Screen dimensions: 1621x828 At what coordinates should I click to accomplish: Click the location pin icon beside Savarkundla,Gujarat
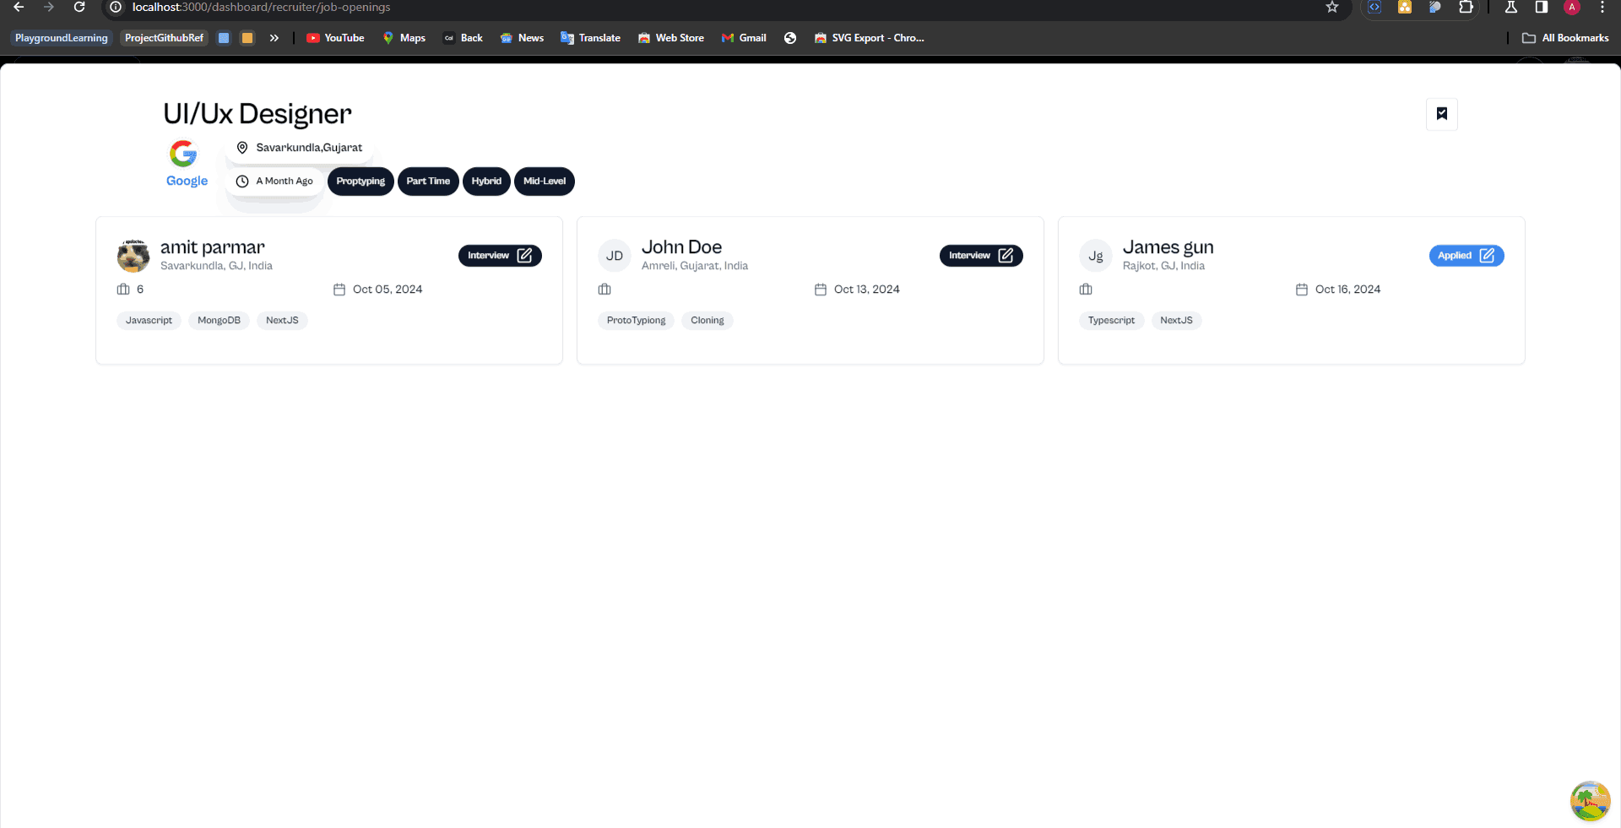pyautogui.click(x=242, y=148)
